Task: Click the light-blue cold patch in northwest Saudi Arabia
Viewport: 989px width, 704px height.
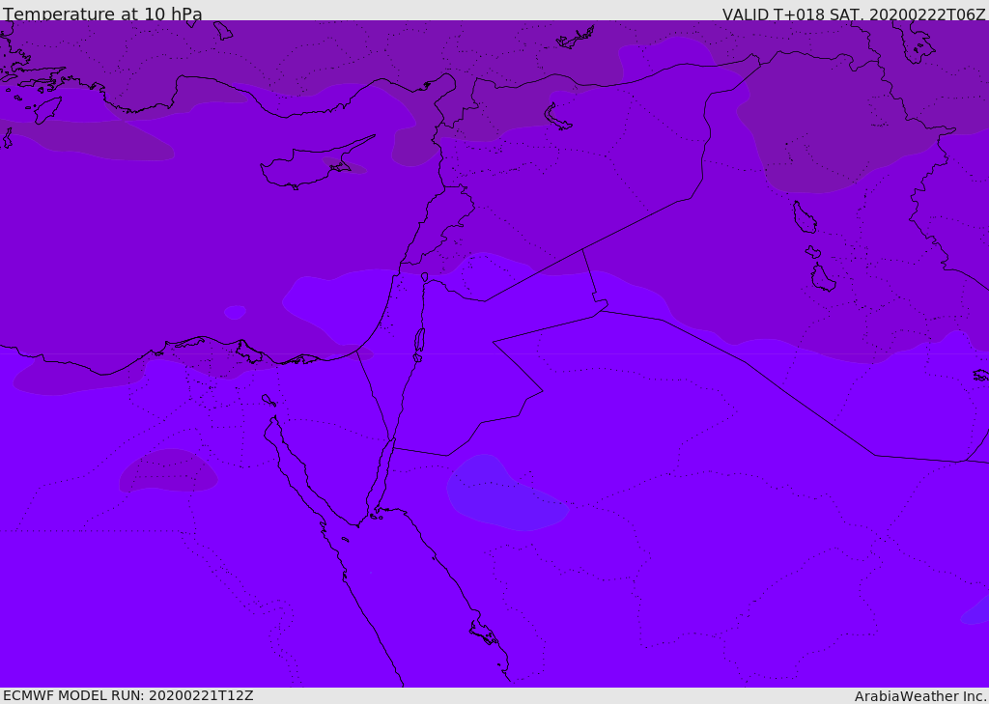Action: point(506,493)
